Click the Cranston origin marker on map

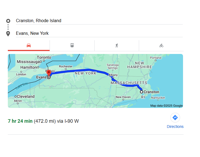pyautogui.click(x=142, y=92)
